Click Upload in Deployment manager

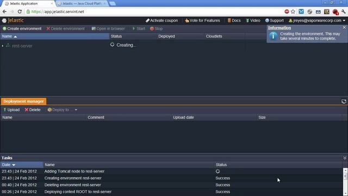click(11, 110)
